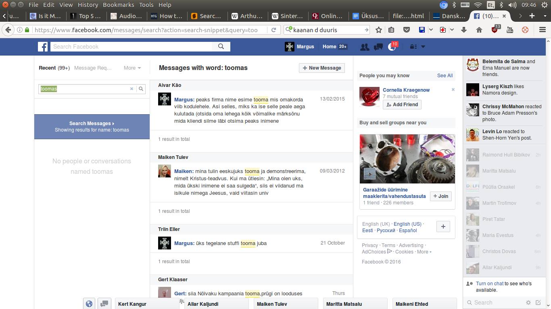Open the Message Requests tab
This screenshot has height=309, width=551.
pyautogui.click(x=93, y=68)
